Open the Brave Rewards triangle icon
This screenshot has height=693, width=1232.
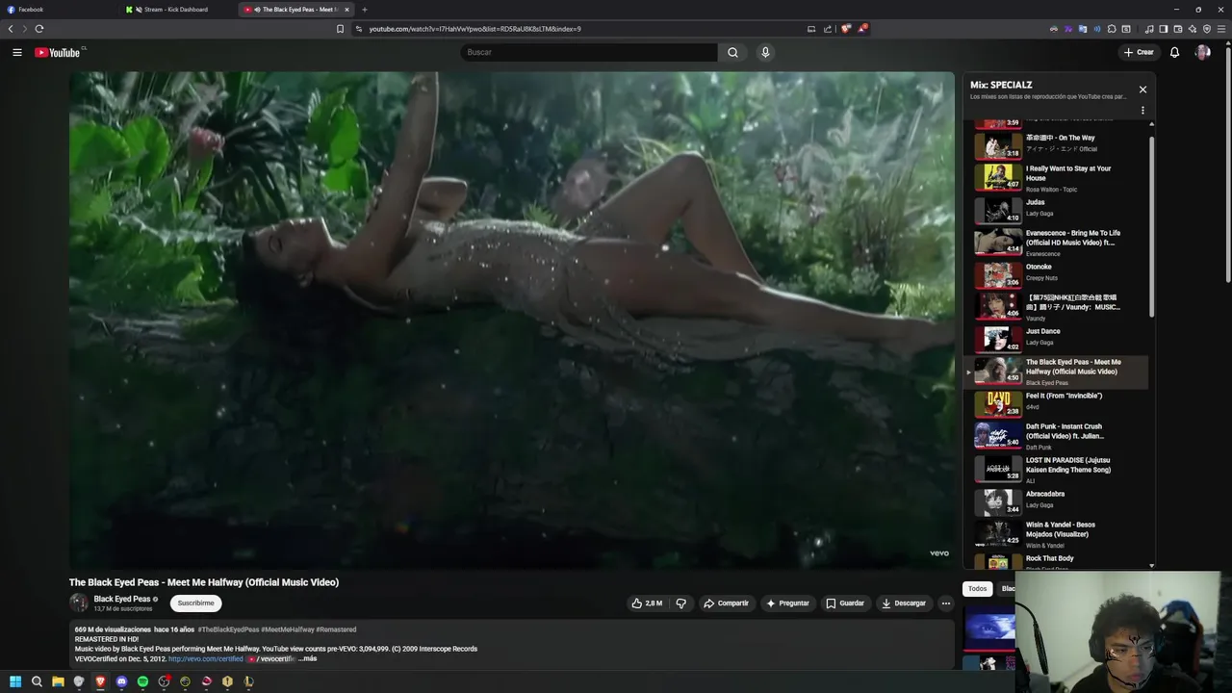tap(862, 29)
